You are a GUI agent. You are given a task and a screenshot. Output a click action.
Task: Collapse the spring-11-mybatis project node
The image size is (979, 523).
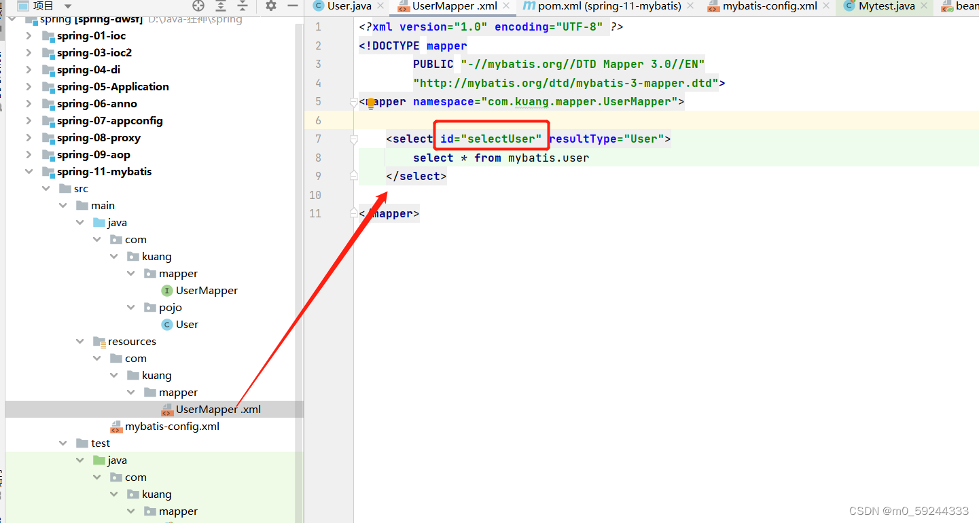pyautogui.click(x=29, y=171)
